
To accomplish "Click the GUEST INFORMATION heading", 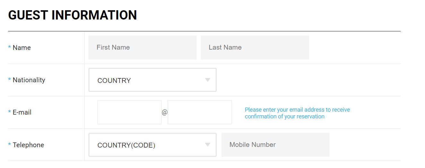I will (72, 15).
